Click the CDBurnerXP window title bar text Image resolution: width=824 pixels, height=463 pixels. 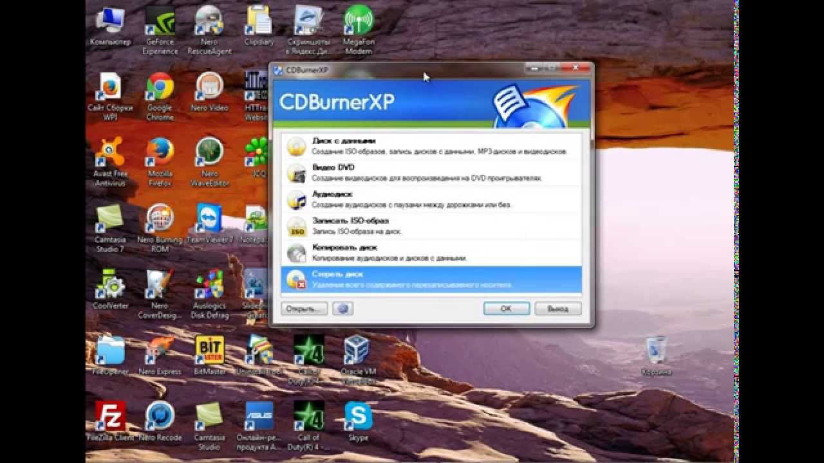(307, 70)
